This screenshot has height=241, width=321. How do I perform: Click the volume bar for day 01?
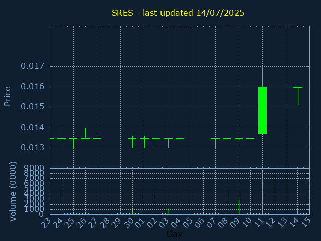click(144, 211)
